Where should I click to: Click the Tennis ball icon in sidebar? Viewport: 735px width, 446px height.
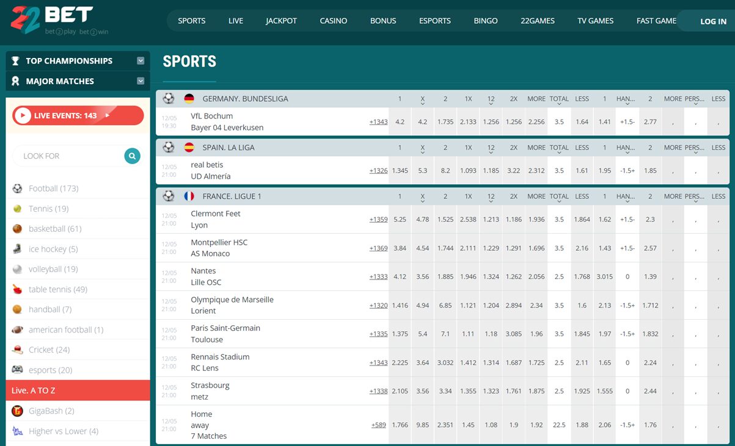17,209
